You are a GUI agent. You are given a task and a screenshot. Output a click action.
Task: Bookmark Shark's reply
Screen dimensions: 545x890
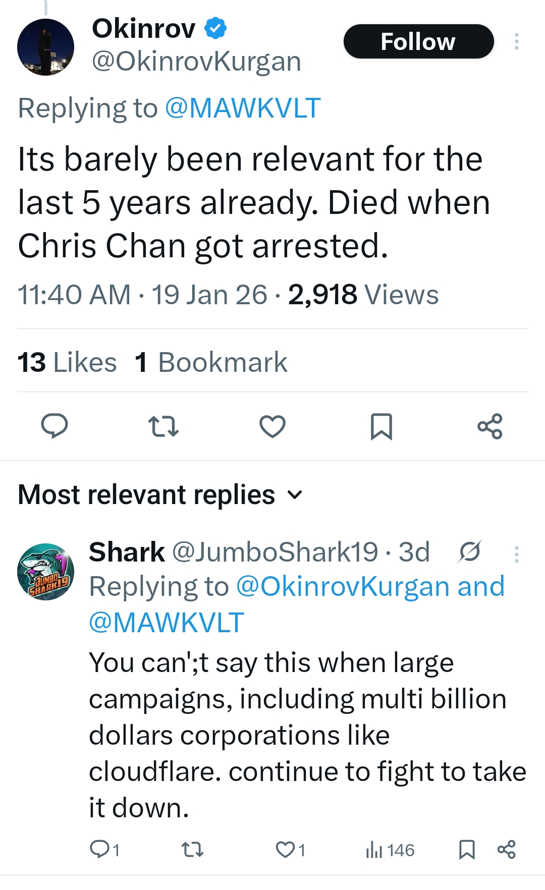pyautogui.click(x=468, y=849)
